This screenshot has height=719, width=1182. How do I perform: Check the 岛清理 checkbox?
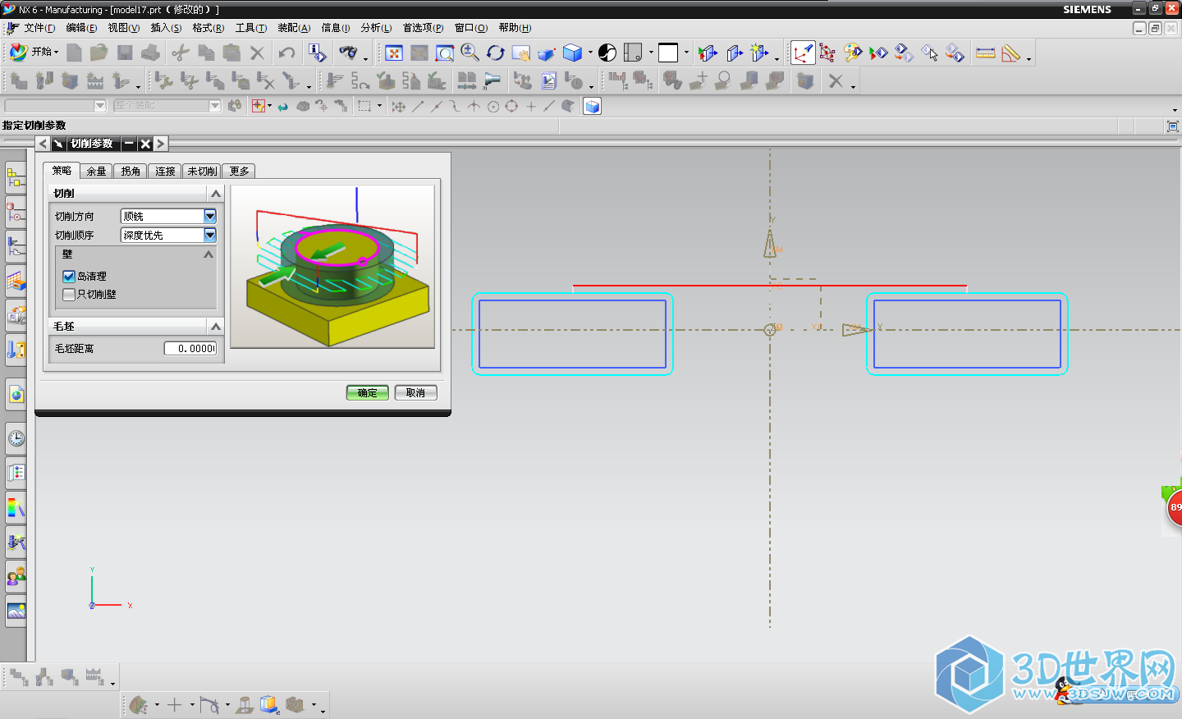[69, 277]
